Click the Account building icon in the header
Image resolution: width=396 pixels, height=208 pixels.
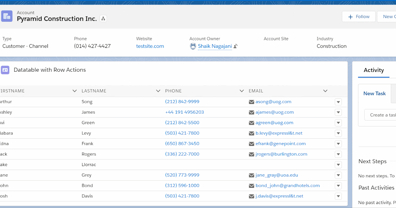(x=7, y=16)
